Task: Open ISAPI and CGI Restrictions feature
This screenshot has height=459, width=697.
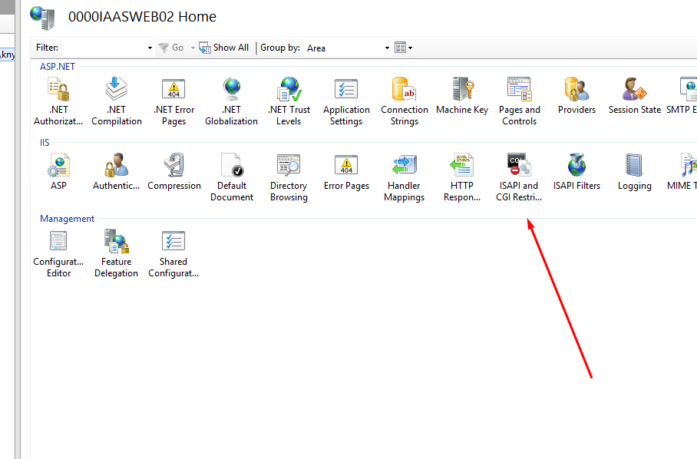Action: coord(519,177)
